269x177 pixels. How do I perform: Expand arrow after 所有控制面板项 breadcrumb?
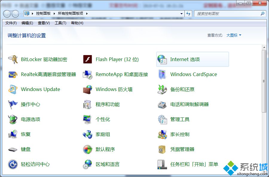tap(87, 13)
